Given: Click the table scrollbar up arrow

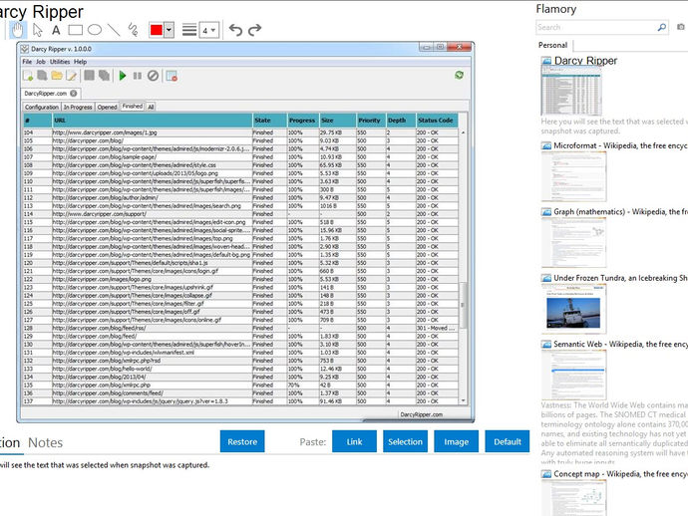Looking at the screenshot, I should click(x=464, y=131).
